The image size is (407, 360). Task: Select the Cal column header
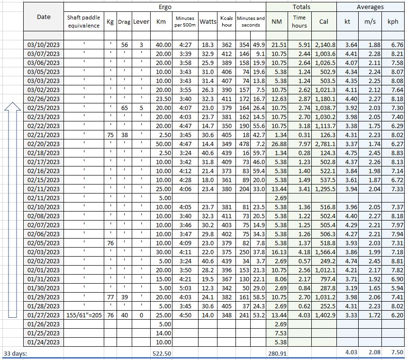(x=324, y=21)
